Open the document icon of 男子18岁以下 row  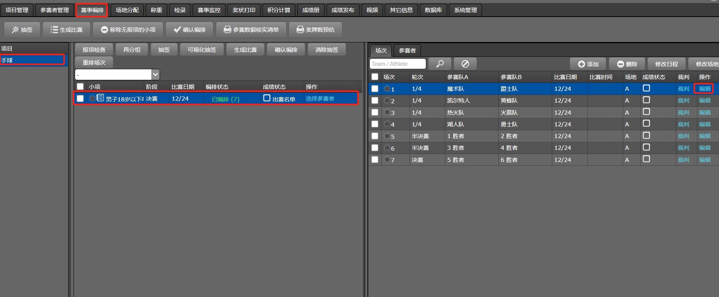pyautogui.click(x=100, y=98)
